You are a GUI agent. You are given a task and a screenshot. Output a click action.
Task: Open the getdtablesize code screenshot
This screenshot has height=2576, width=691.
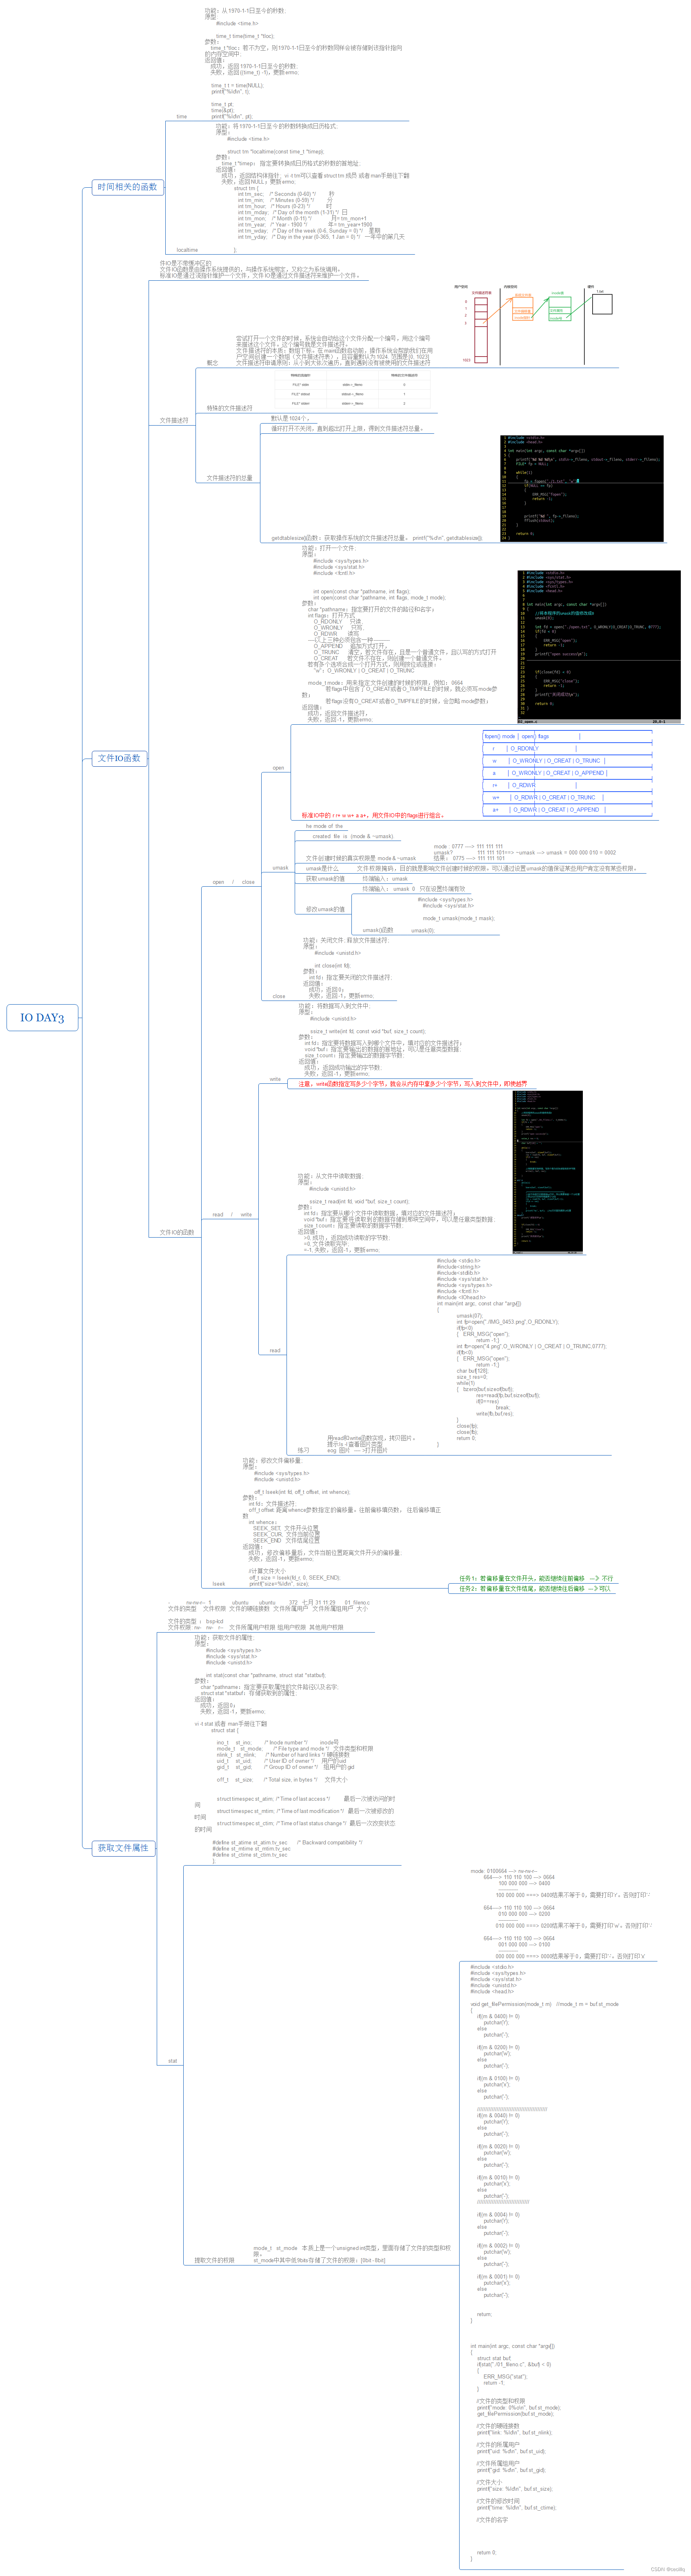pyautogui.click(x=582, y=488)
